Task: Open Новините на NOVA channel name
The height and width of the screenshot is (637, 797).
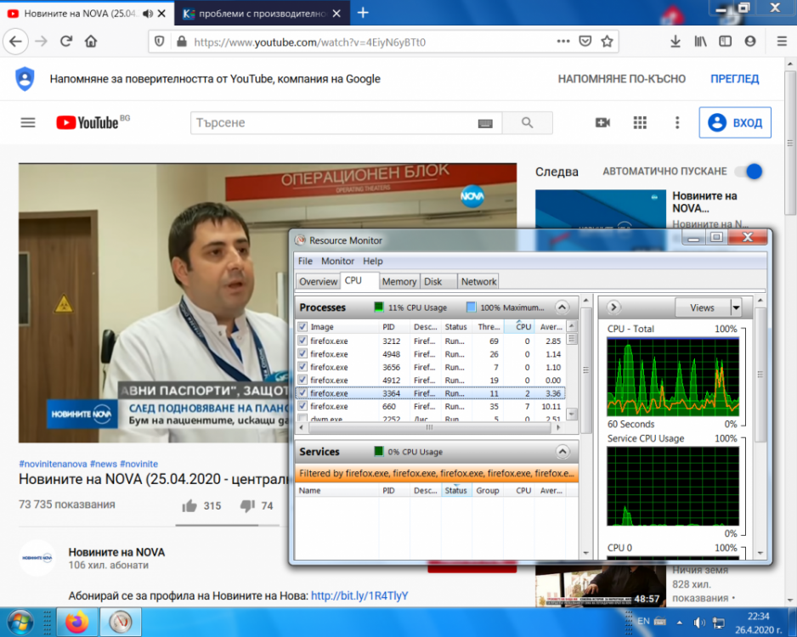Action: pyautogui.click(x=117, y=552)
